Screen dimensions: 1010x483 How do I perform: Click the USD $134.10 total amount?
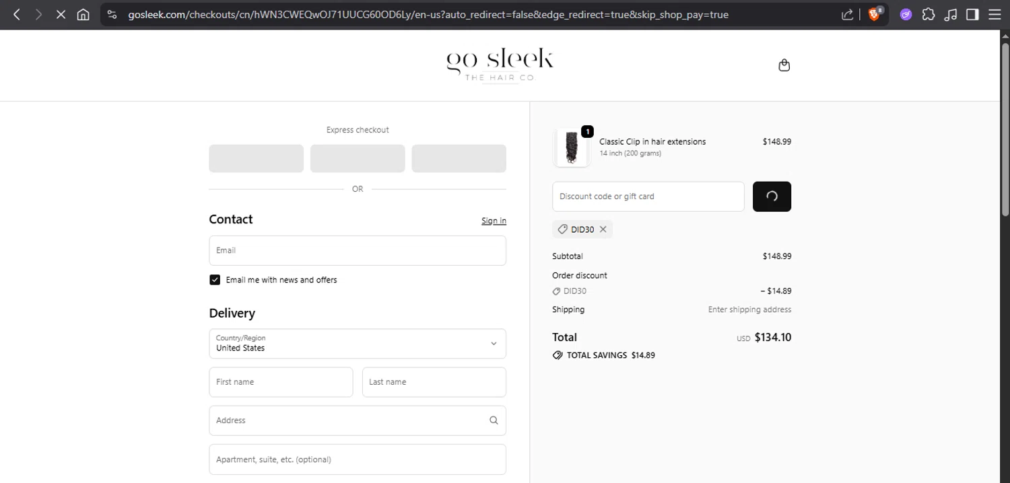coord(764,338)
